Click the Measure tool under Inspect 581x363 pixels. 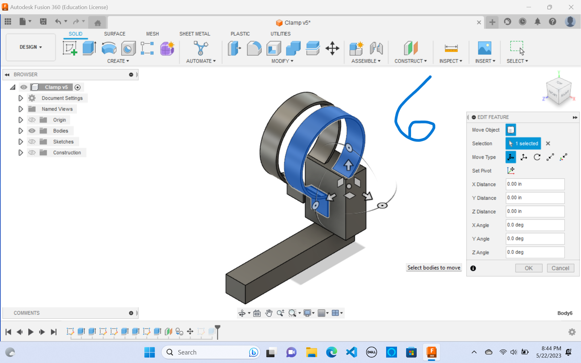coord(451,48)
